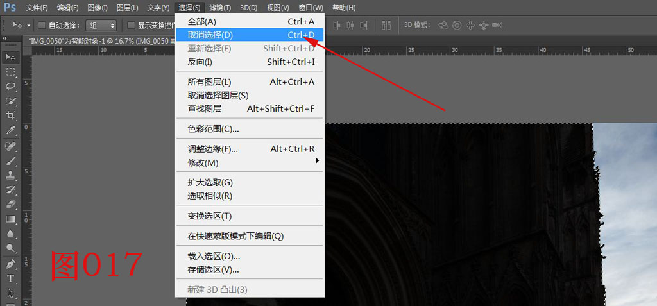The width and height of the screenshot is (657, 306).
Task: Open 存储选区(V)... dialog
Action: pyautogui.click(x=250, y=269)
